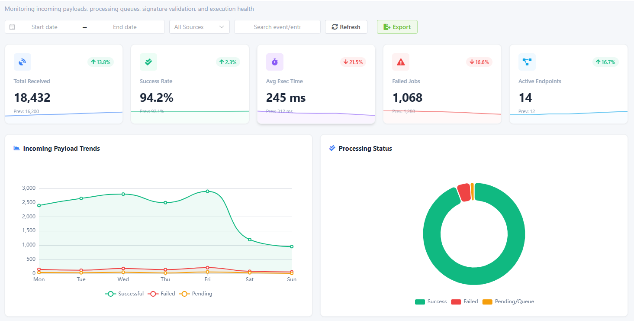
Task: Click the 16.6% decrease badge
Action: click(479, 62)
